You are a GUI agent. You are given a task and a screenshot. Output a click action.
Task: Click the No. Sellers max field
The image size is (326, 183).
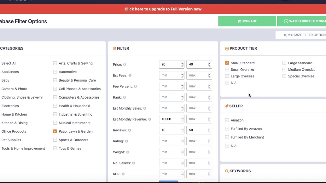coord(199,163)
